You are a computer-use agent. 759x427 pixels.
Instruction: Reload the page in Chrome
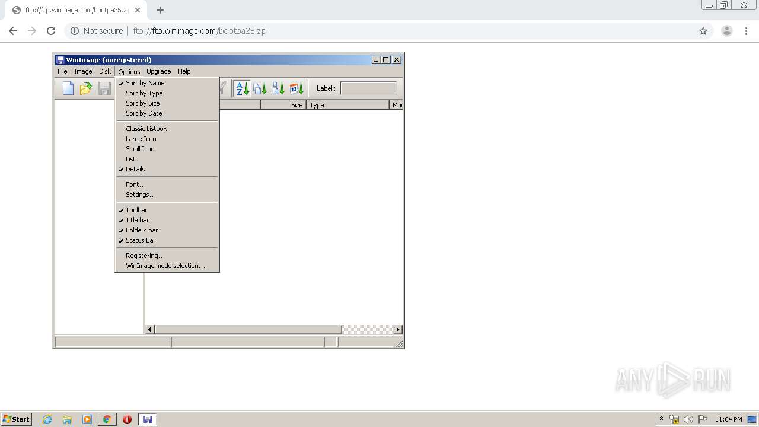click(x=51, y=31)
